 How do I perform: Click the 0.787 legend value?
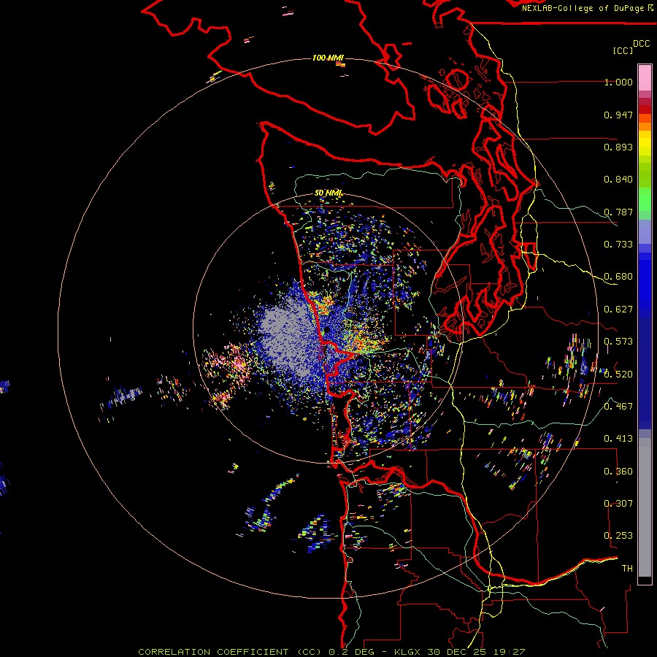(x=618, y=212)
